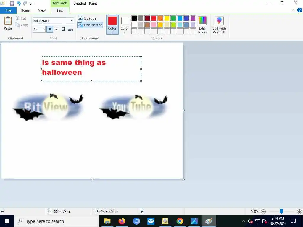This screenshot has height=227, width=303.
Task: Open Firefox from taskbar
Action: click(122, 221)
